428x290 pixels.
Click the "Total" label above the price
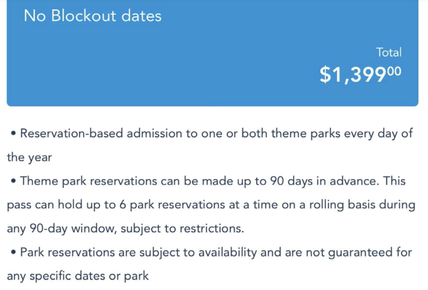388,52
